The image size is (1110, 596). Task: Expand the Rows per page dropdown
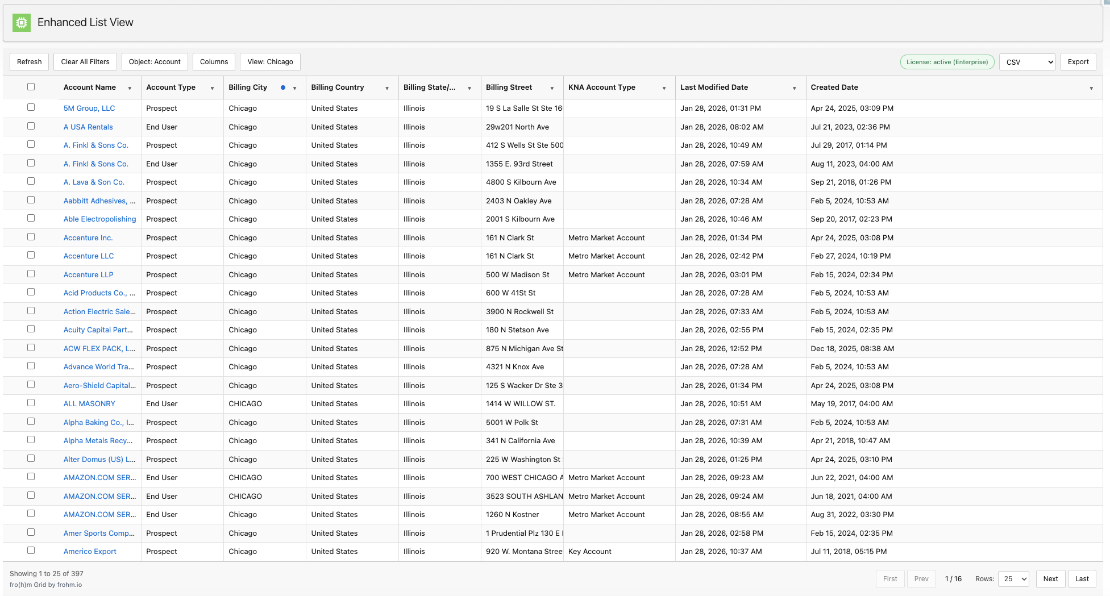[1013, 579]
